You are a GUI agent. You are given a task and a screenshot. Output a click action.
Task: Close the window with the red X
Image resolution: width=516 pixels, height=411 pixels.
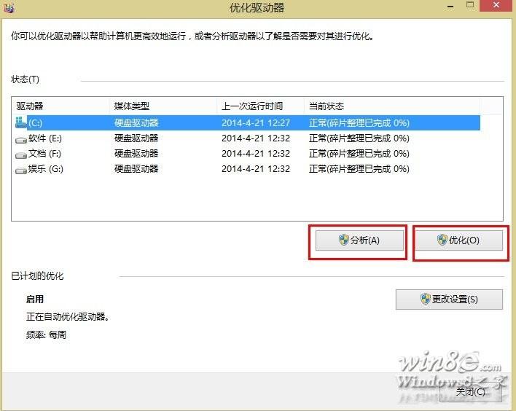pyautogui.click(x=496, y=6)
